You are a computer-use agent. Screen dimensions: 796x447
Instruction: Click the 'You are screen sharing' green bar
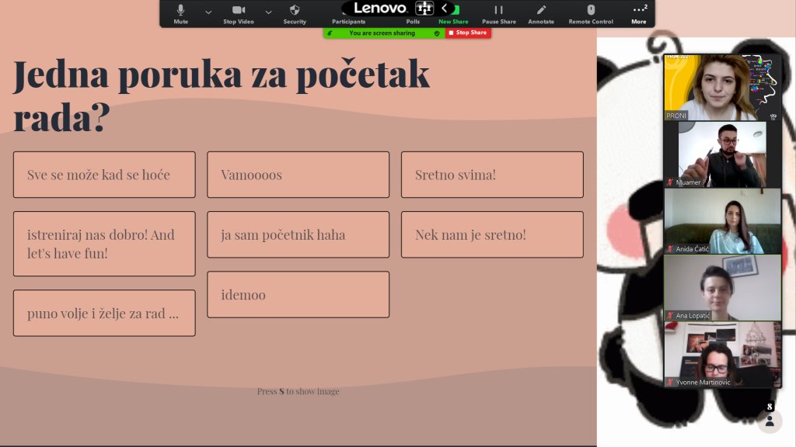[382, 33]
